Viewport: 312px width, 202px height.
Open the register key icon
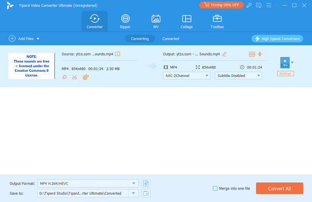click(249, 5)
